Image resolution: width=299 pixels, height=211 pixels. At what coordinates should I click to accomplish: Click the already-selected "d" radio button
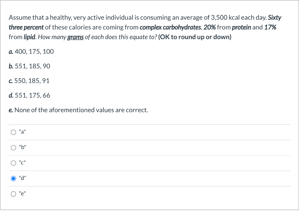coord(13,178)
